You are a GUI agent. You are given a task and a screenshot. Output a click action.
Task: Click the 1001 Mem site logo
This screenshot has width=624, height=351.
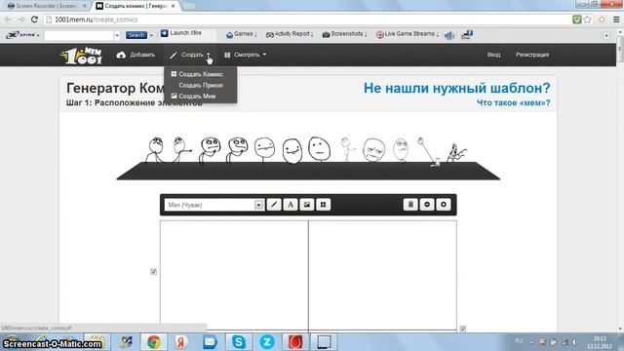click(x=82, y=56)
